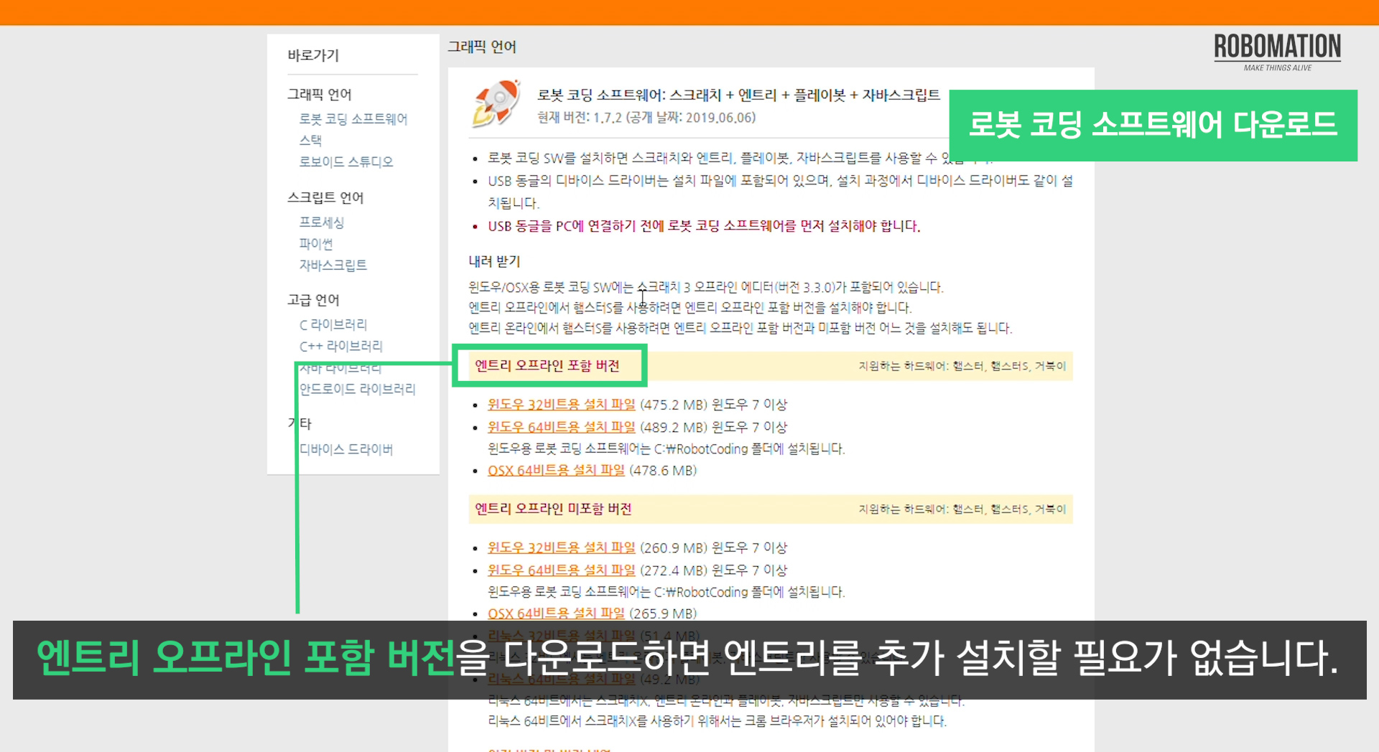Viewport: 1379px width, 752px height.
Task: Click 엔트리 오프라인 미포함 버전 heading
Action: coord(553,509)
